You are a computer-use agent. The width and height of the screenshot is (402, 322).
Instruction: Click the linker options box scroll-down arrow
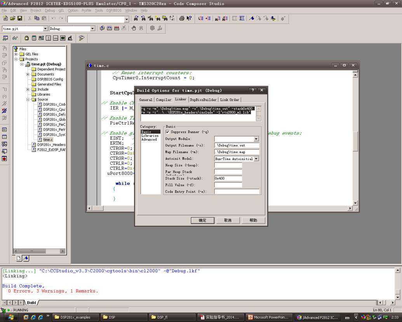tap(259, 118)
